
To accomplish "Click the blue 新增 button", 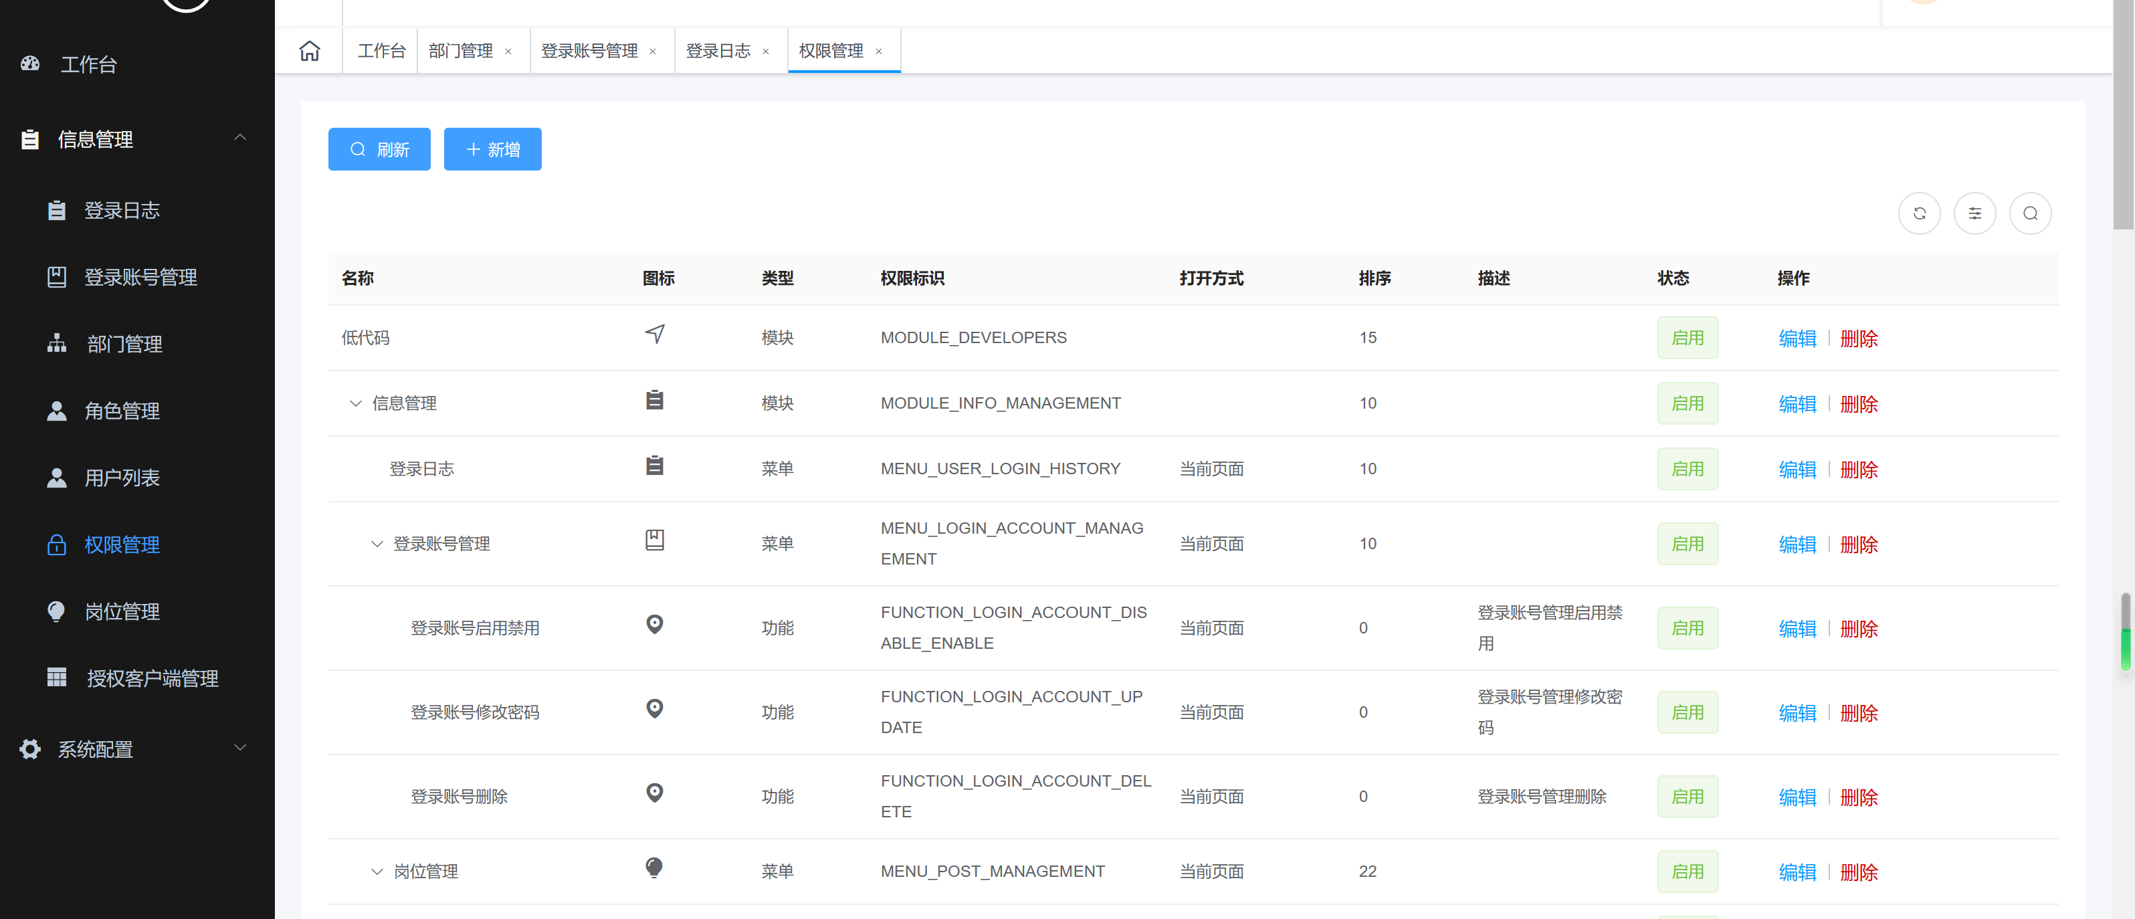I will pos(492,149).
